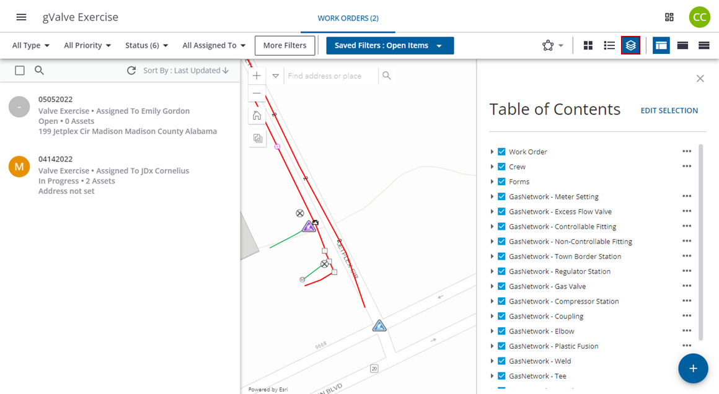
Task: Hide the GasNetwork - Meter Setting layer
Action: (x=501, y=196)
